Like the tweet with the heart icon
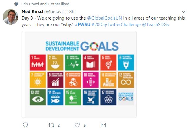The image size is (188, 130). 77,125
